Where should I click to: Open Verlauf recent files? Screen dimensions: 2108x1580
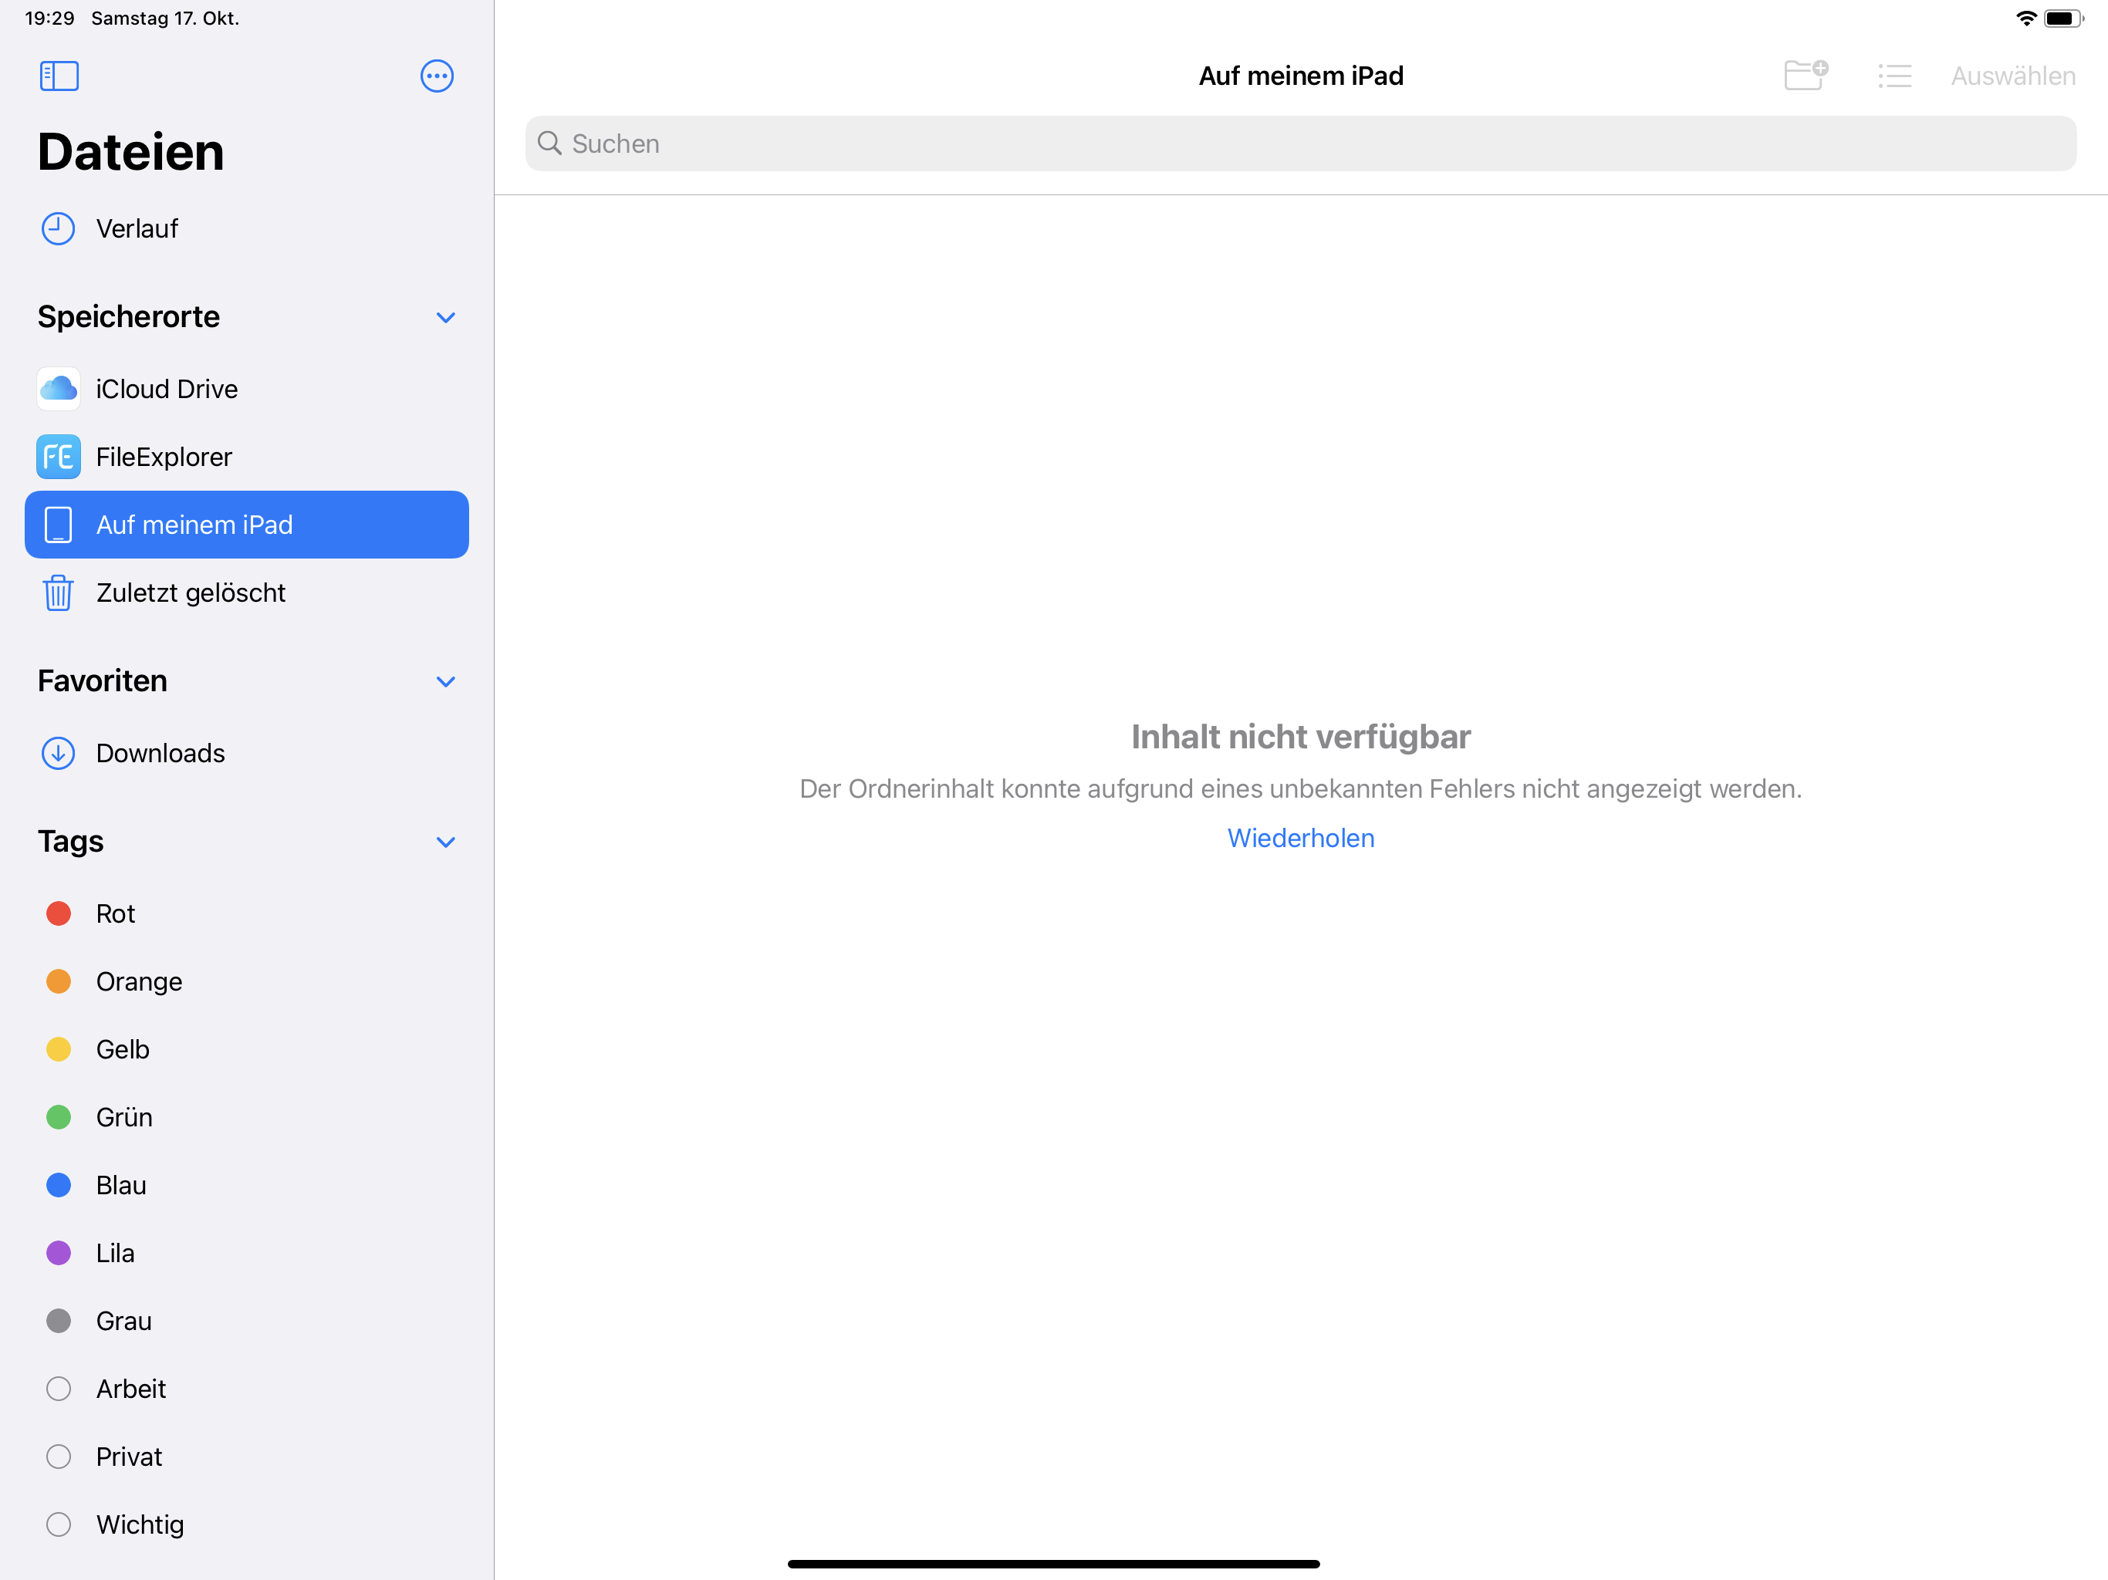coord(137,228)
